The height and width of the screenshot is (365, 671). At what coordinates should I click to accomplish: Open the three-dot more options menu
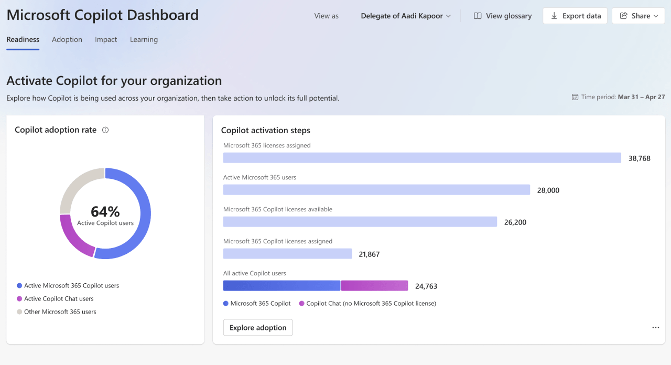click(x=656, y=327)
